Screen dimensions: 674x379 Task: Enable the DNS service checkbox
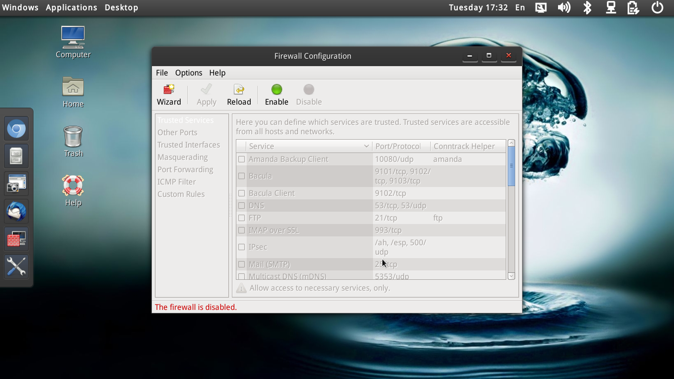pos(241,205)
